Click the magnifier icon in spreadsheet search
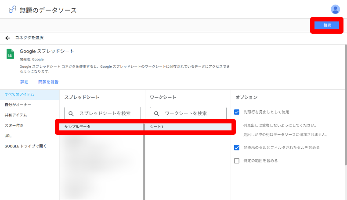347x200 pixels. 71,113
